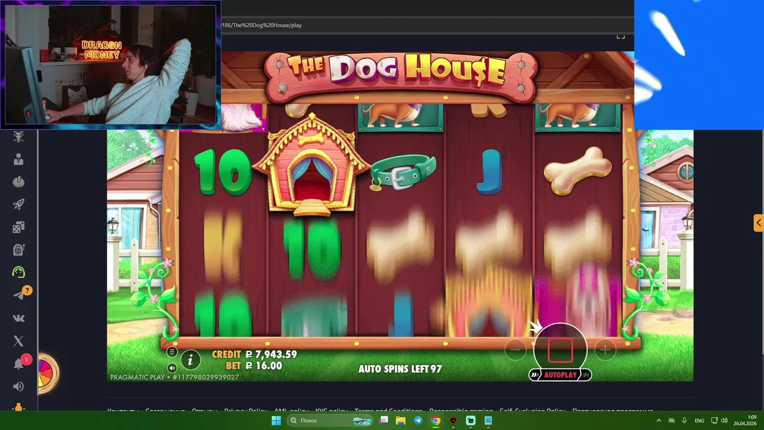The height and width of the screenshot is (430, 764).
Task: Click the Credit balance 7,943.59
Action: coord(254,354)
